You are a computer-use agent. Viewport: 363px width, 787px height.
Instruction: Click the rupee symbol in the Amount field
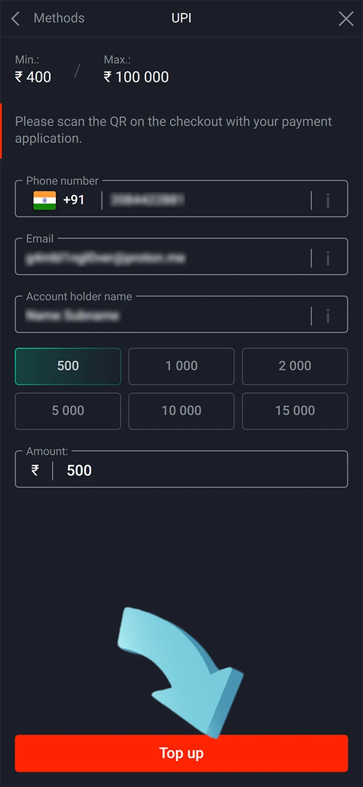pos(34,470)
